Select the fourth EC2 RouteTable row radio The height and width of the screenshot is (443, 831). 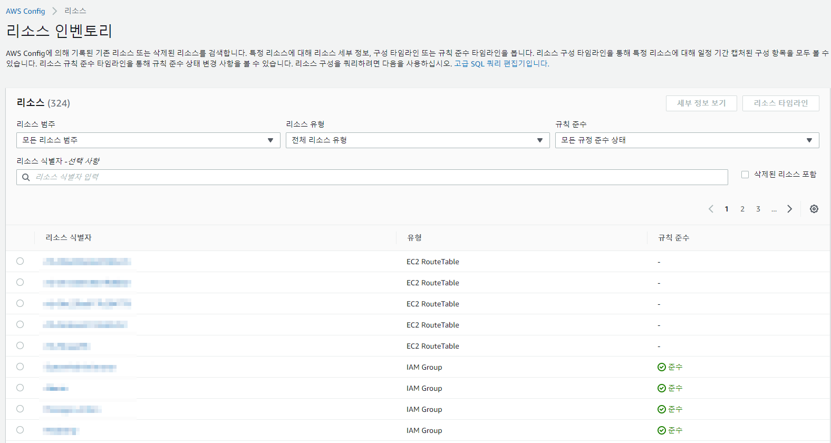click(x=20, y=324)
